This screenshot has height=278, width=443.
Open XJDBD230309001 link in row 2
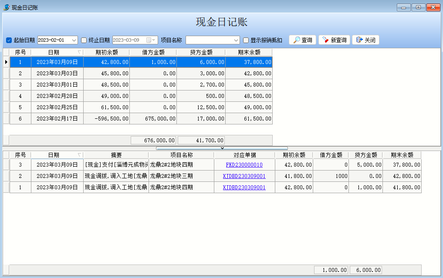click(244, 176)
